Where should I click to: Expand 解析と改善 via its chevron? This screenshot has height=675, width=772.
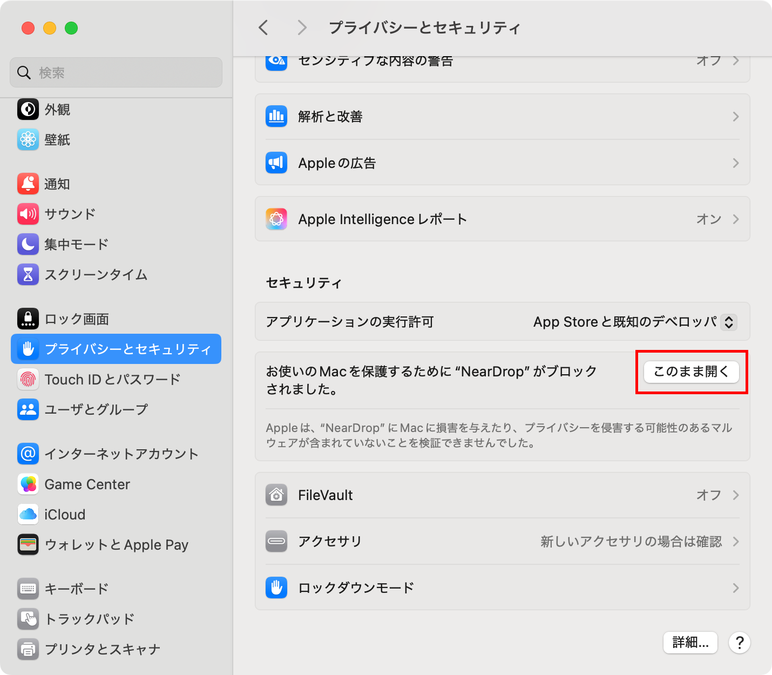[x=735, y=117]
